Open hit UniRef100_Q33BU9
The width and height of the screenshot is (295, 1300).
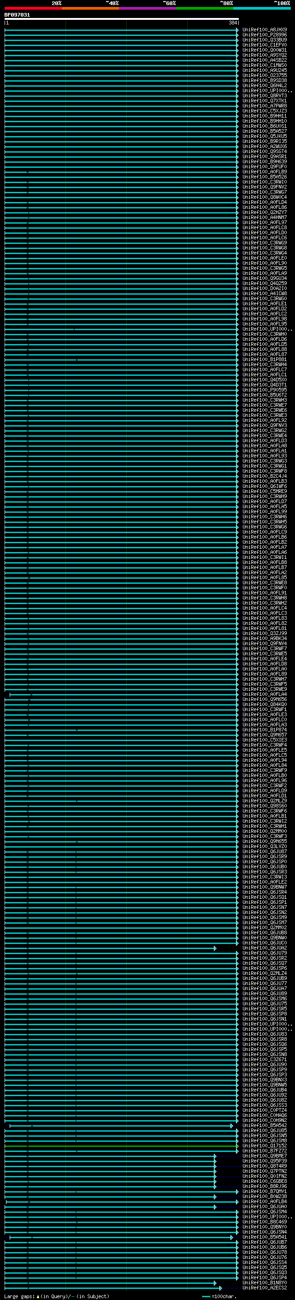point(265,40)
